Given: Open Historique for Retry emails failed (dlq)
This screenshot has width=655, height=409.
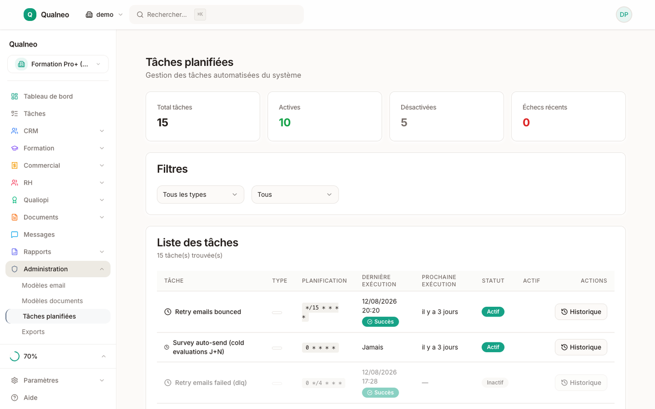Looking at the screenshot, I should point(581,383).
